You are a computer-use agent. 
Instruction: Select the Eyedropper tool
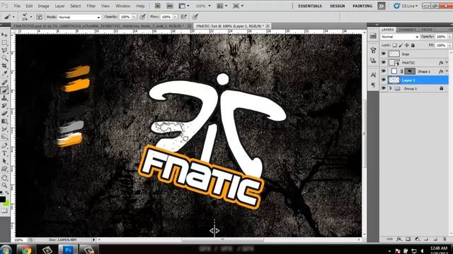4,73
